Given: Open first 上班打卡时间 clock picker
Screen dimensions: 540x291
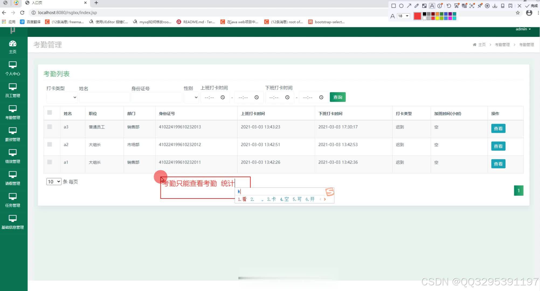Looking at the screenshot, I should click(x=223, y=97).
